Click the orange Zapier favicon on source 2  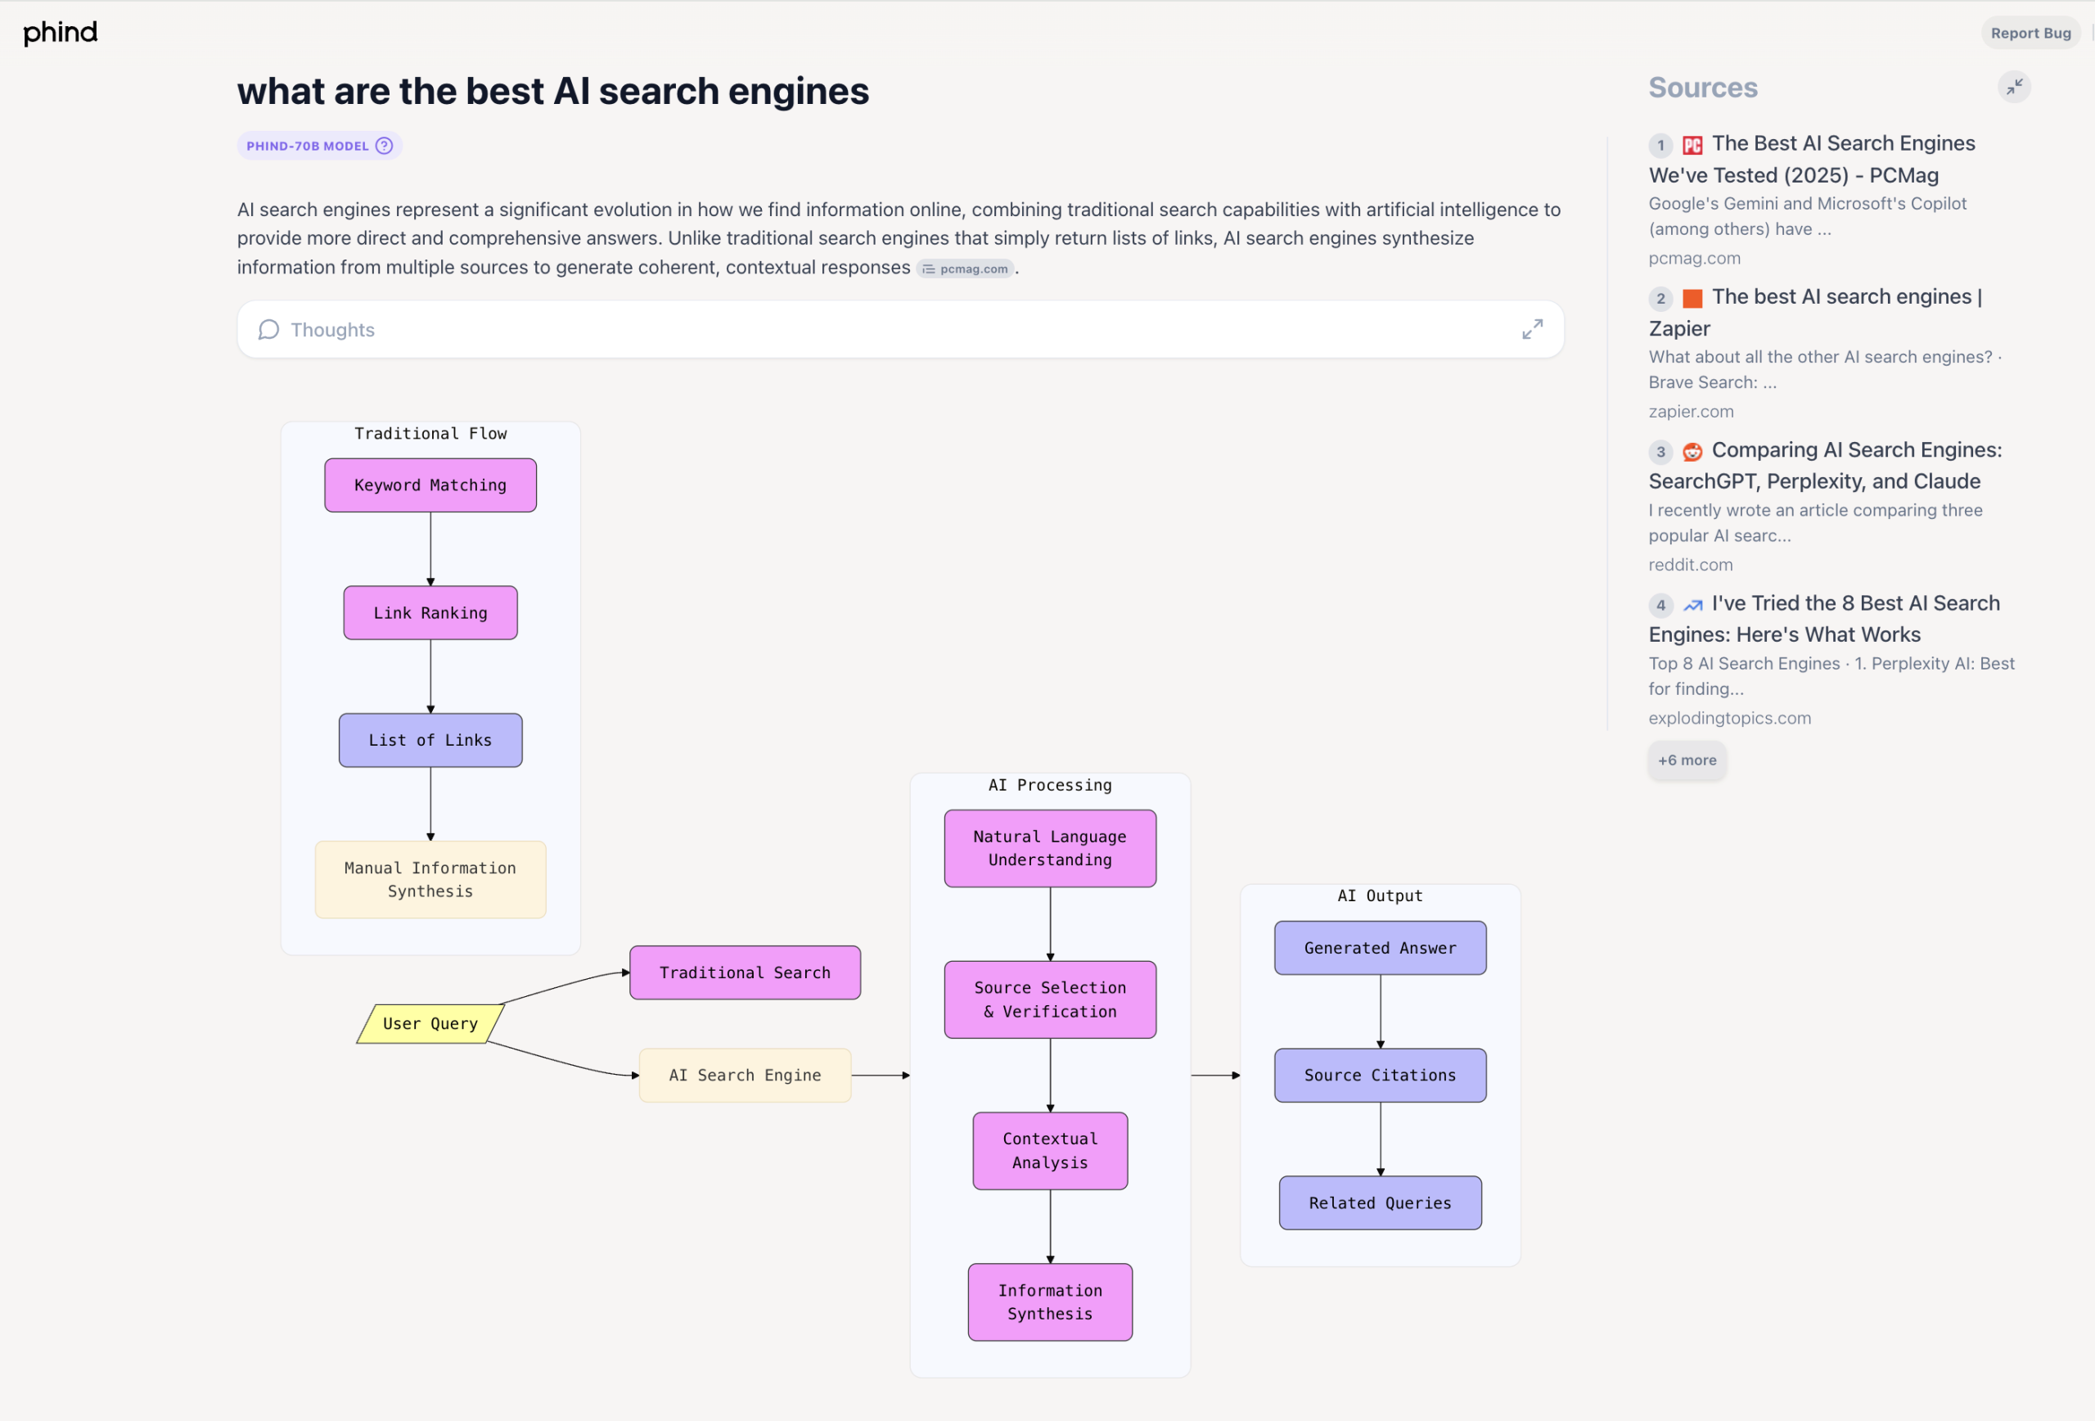pyautogui.click(x=1692, y=298)
